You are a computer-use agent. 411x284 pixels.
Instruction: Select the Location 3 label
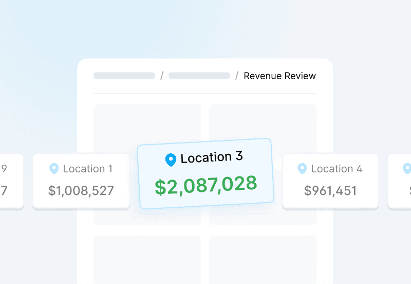[x=212, y=157]
